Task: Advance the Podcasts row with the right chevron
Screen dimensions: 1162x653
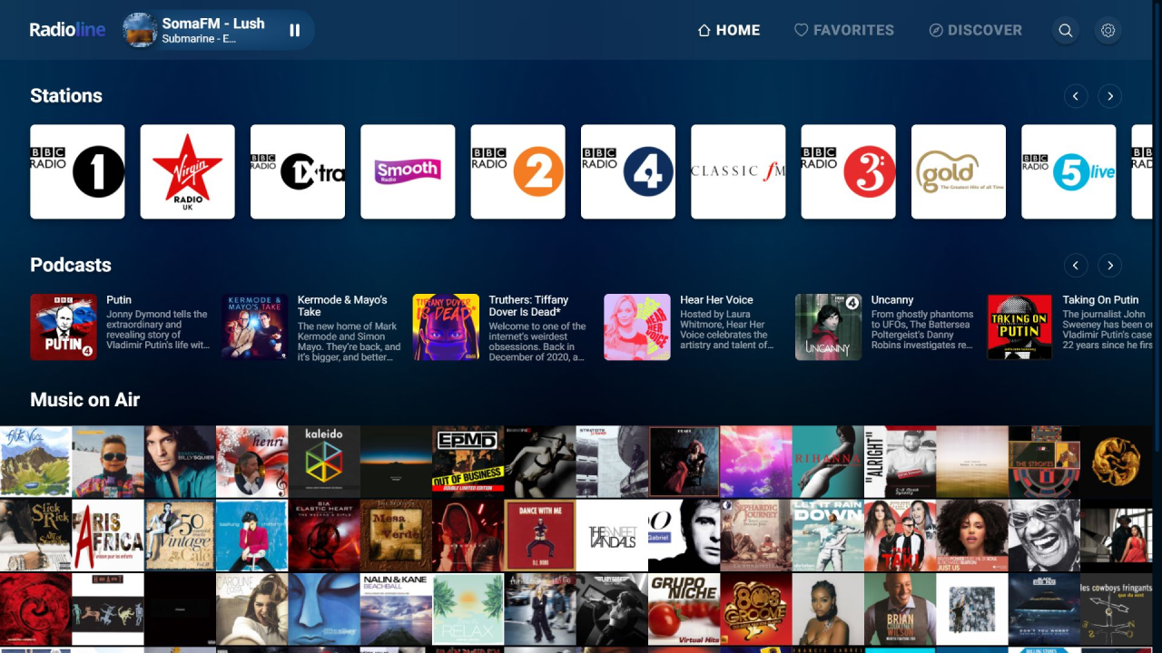Action: 1109,266
